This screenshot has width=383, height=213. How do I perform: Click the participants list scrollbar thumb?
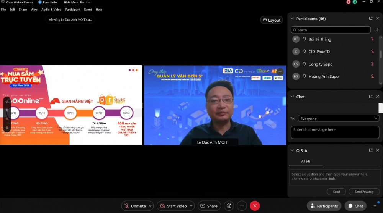pos(380,54)
